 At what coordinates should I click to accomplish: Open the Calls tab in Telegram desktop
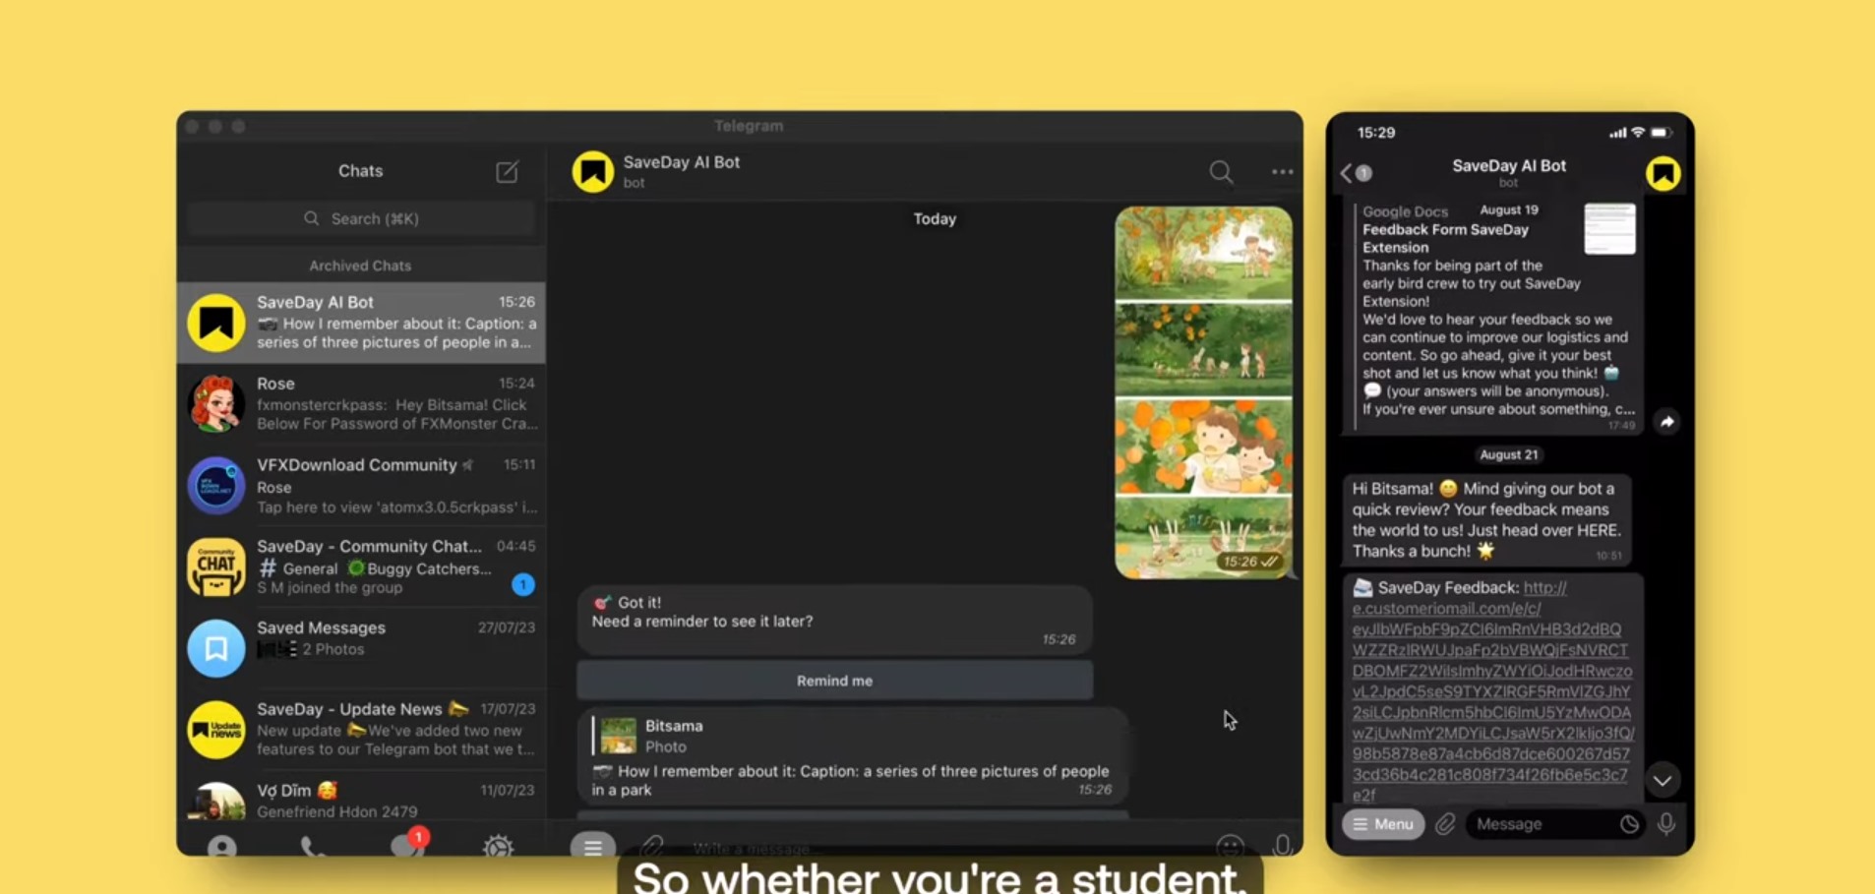(313, 846)
